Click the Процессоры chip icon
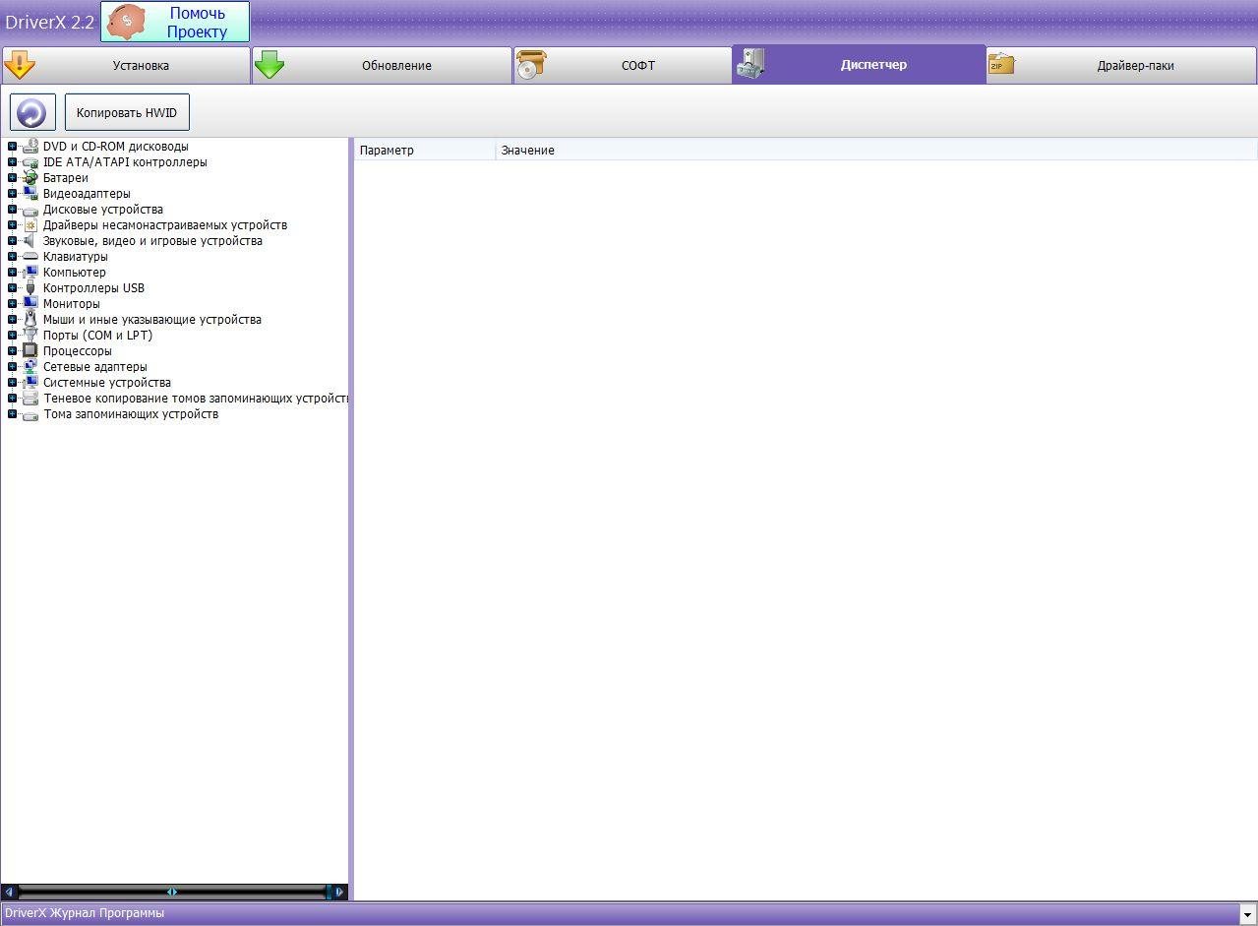This screenshot has height=926, width=1258. point(30,351)
